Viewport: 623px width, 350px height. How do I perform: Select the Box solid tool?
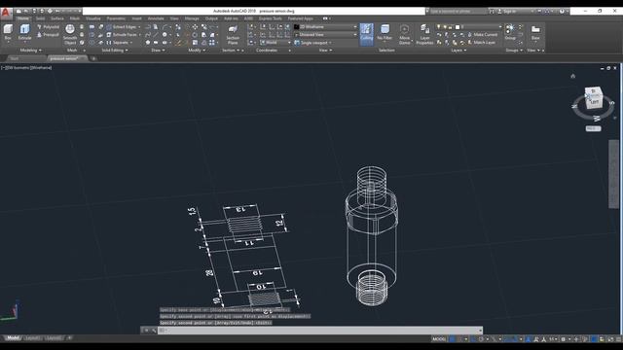(x=8, y=32)
